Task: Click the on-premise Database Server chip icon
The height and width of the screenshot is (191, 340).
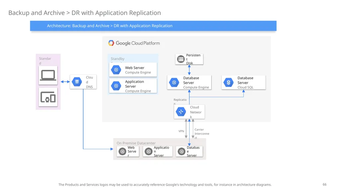Action: 181,151
